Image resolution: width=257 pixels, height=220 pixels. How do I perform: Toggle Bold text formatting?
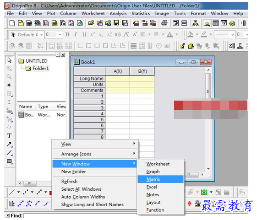(x=67, y=35)
